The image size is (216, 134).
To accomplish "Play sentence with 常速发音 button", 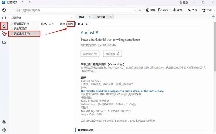I will pyautogui.click(x=90, y=54).
